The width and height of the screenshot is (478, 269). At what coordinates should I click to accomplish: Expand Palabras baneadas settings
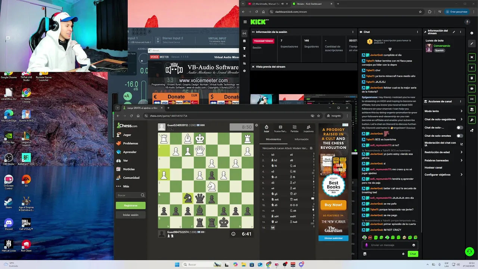click(x=443, y=160)
